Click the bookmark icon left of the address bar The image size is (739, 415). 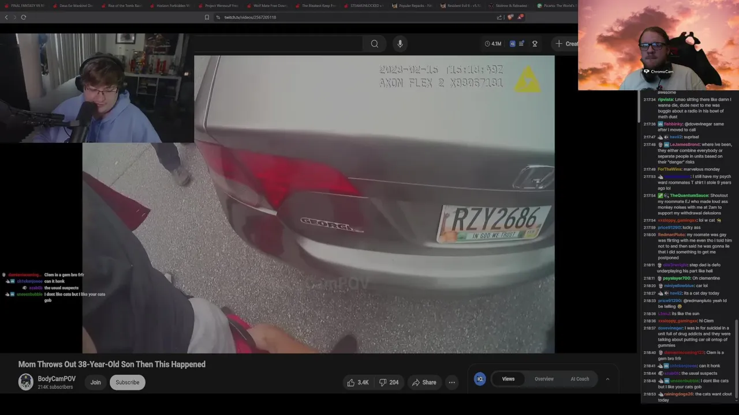tap(207, 17)
